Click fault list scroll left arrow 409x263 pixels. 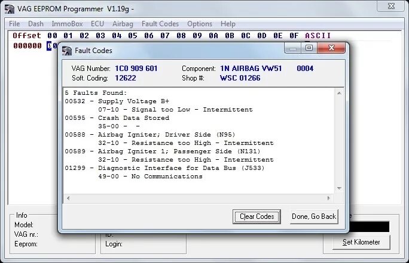pos(68,198)
